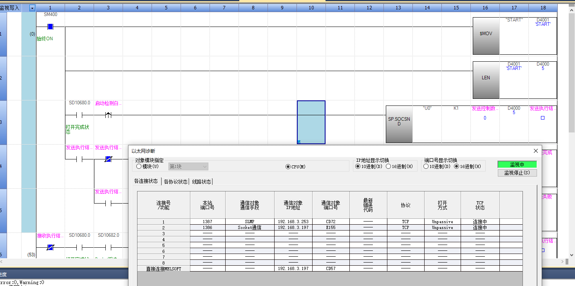The height and width of the screenshot is (286, 575).
Task: Click the ladder editor vertical scrollbar
Action: pyautogui.click(x=571, y=78)
